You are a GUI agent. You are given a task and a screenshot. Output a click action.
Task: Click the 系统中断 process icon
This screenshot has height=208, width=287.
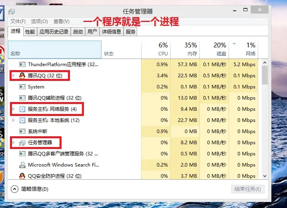pos(22,131)
